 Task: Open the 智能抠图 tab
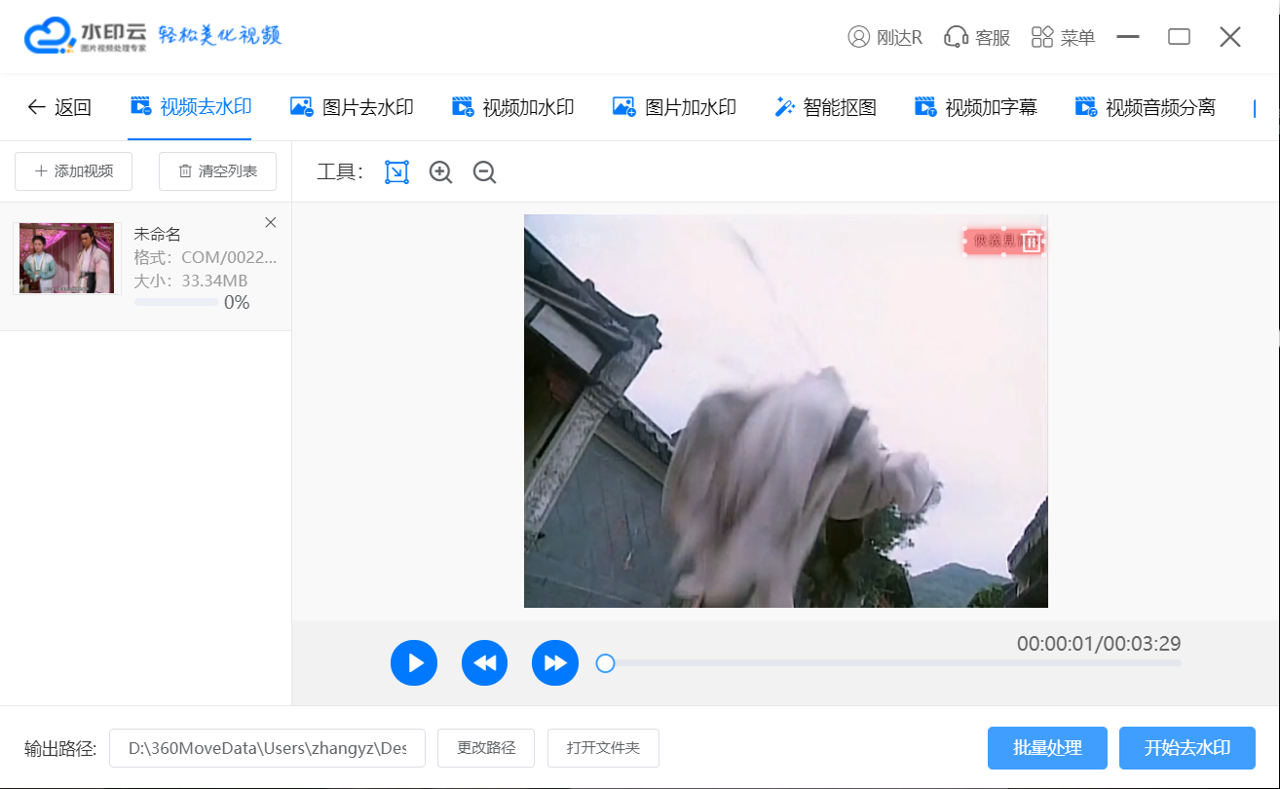pos(825,107)
